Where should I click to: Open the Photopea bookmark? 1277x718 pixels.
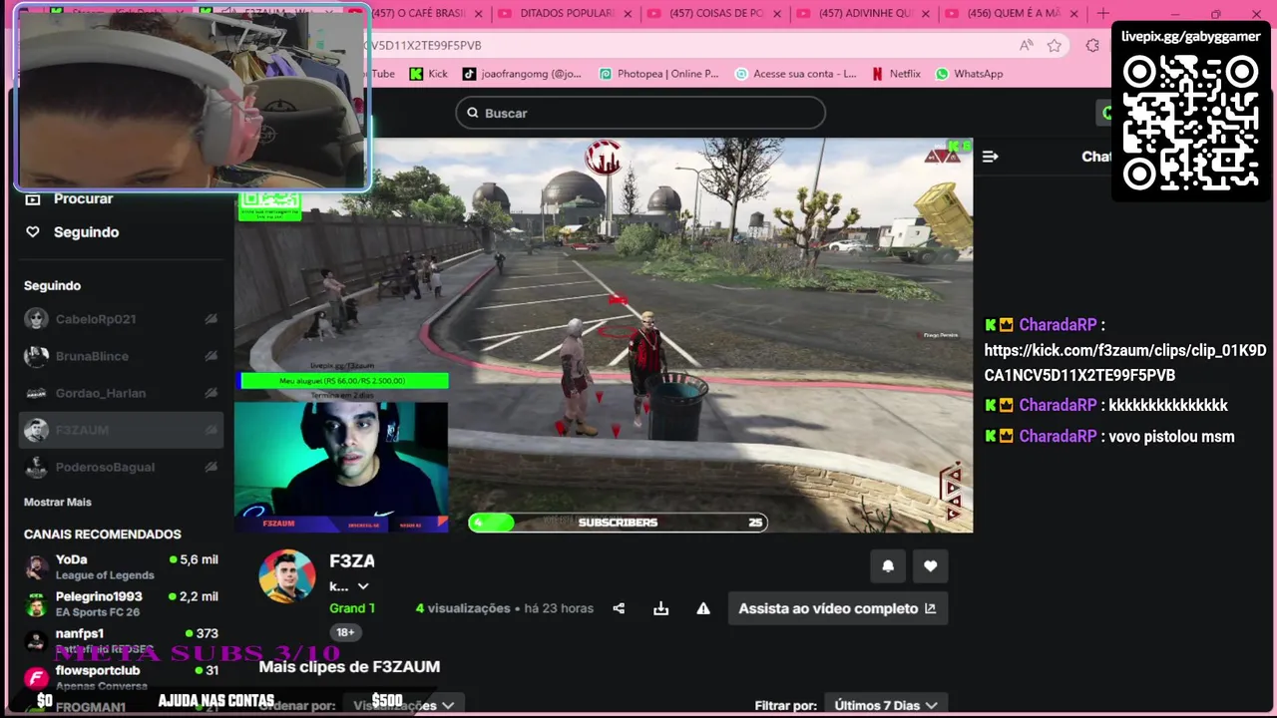tap(658, 74)
